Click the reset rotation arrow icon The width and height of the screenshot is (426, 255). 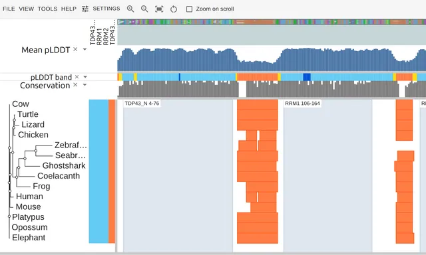[174, 9]
